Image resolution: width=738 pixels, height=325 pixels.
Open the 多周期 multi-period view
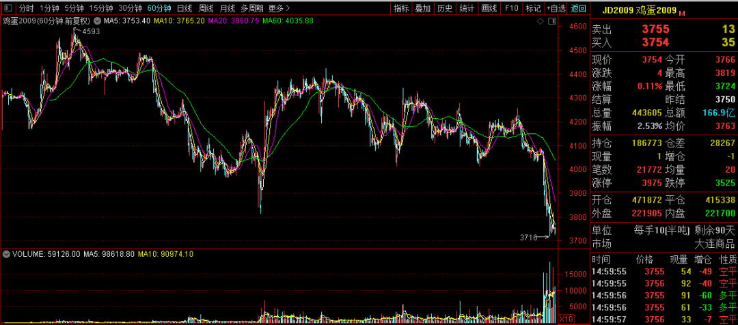tap(251, 8)
